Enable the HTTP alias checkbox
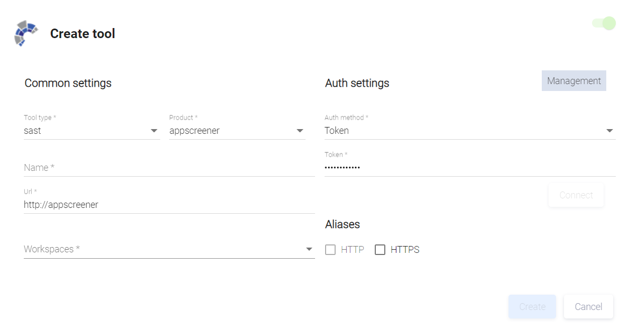Screen dimensions: 629x328 [x=330, y=250]
